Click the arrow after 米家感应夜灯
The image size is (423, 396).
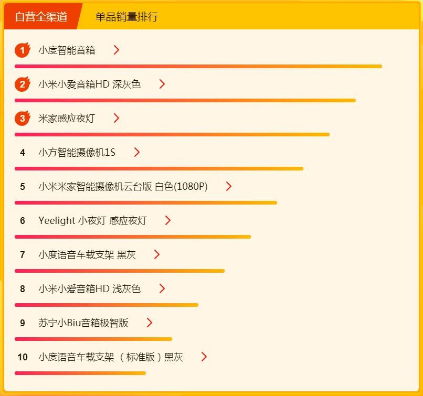tap(117, 118)
